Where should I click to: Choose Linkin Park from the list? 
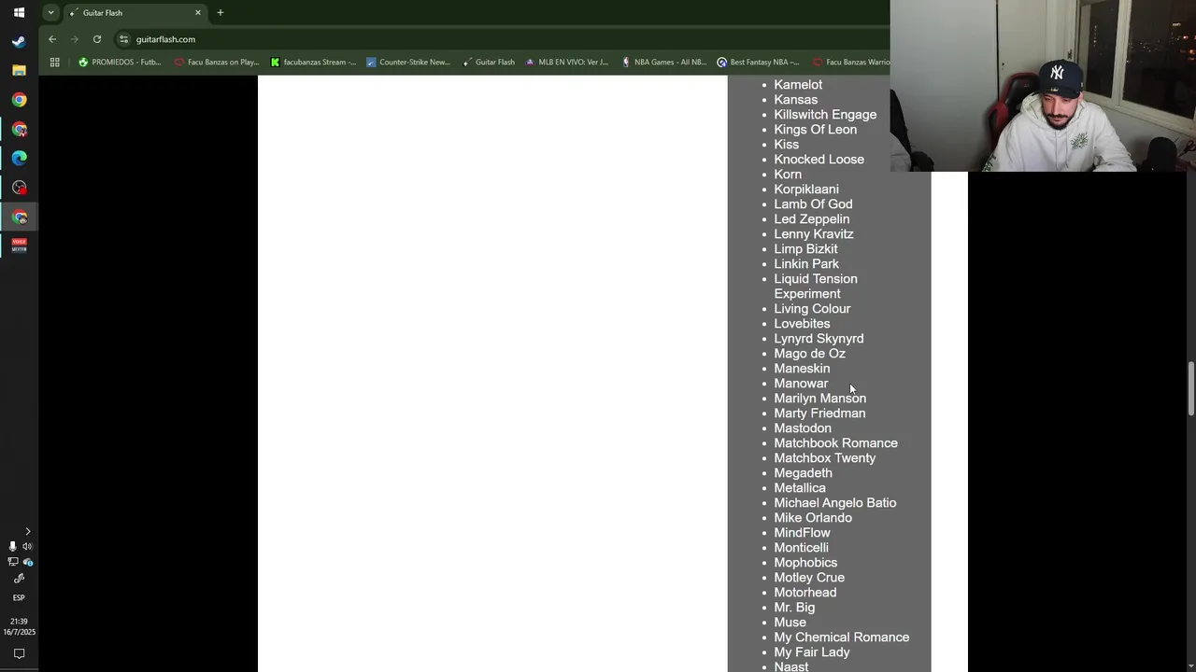[x=806, y=264]
